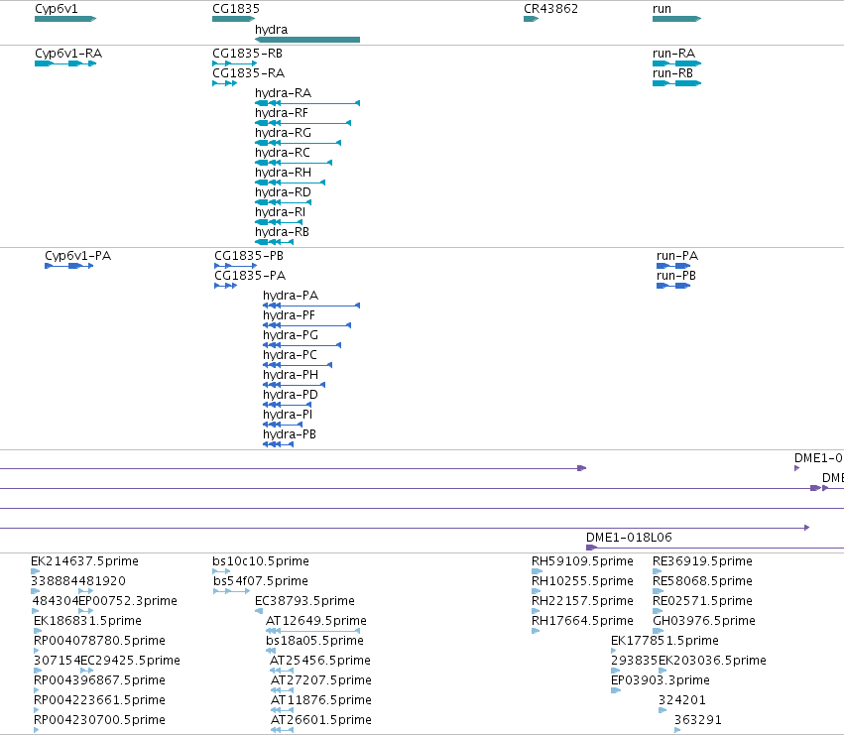Select the hydra-PG protein label
Screen dimensions: 844x735
[x=291, y=336]
